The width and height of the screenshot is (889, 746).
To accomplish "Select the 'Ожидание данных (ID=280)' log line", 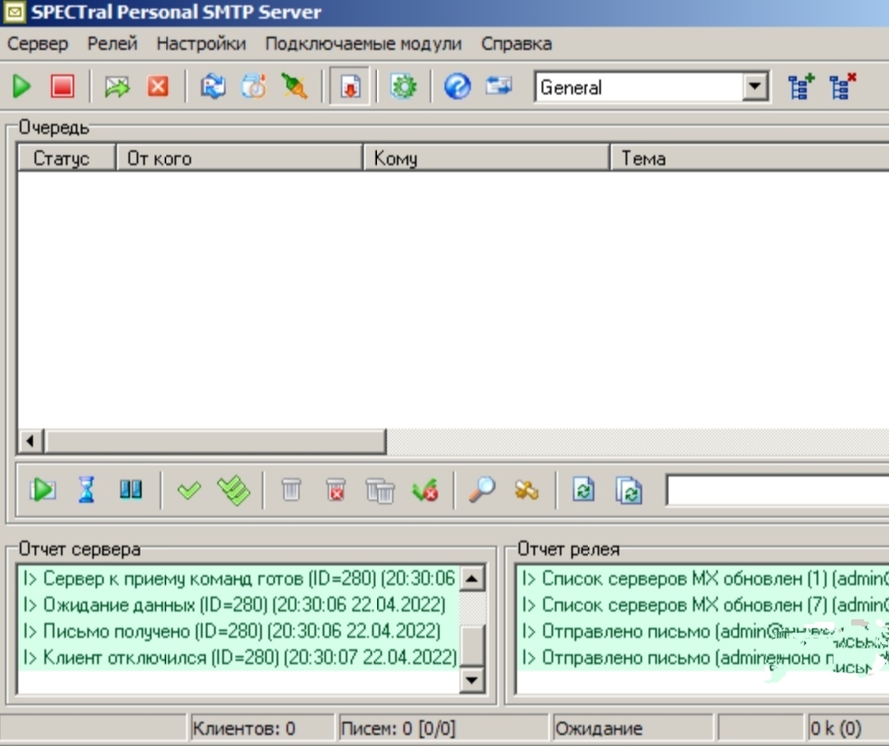I will click(x=238, y=604).
